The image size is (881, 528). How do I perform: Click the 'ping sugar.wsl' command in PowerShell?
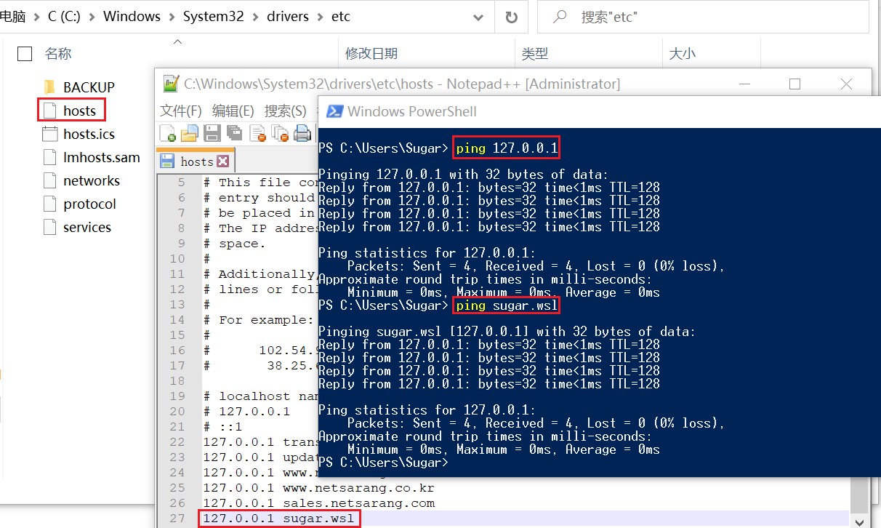click(x=507, y=305)
